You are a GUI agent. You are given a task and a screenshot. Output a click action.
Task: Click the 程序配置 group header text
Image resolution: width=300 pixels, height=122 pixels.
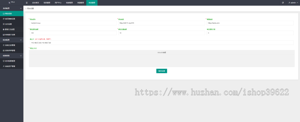click(6, 40)
